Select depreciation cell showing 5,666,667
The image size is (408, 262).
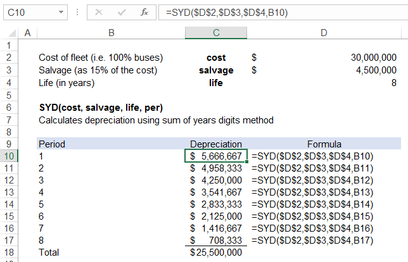tap(216, 155)
